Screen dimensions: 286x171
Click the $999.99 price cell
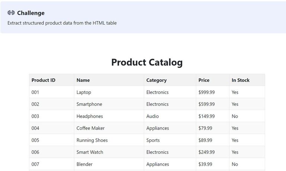pyautogui.click(x=206, y=92)
